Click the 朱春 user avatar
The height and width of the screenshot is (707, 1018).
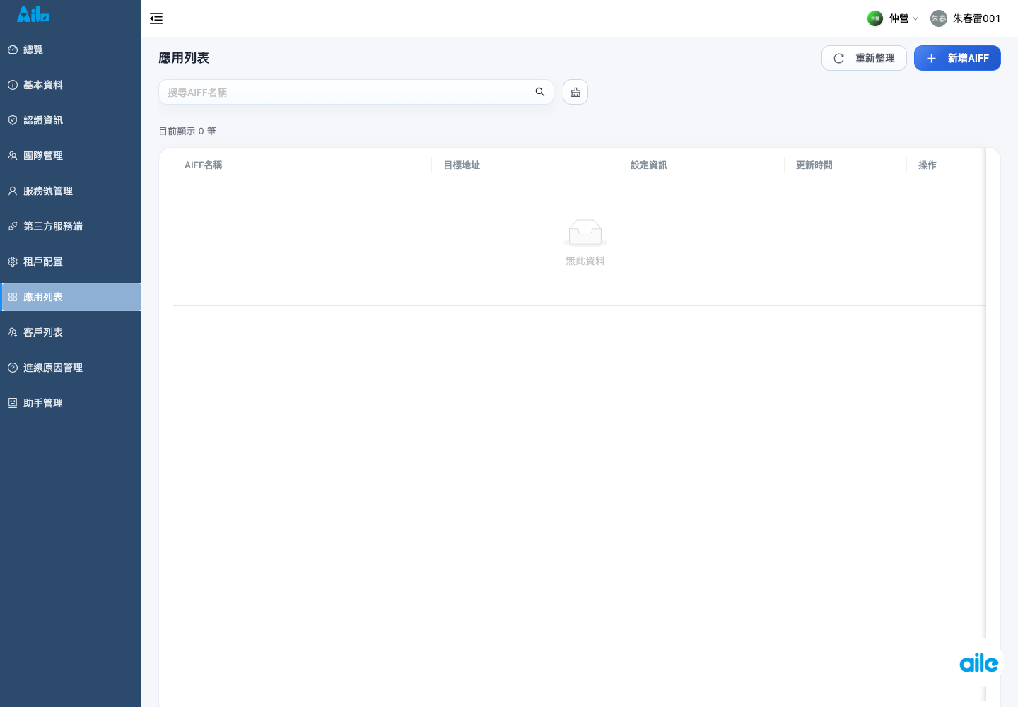pos(938,18)
